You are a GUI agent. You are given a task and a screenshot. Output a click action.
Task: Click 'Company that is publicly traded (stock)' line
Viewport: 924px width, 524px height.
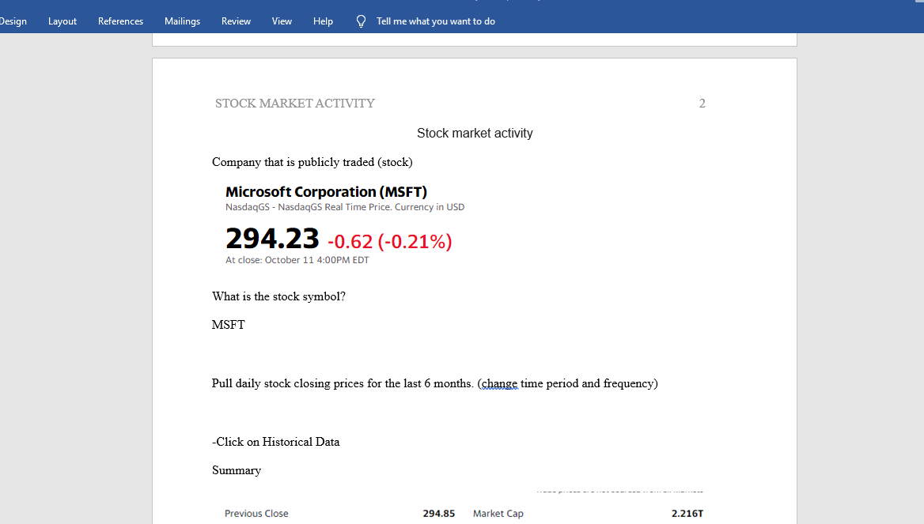tap(312, 162)
